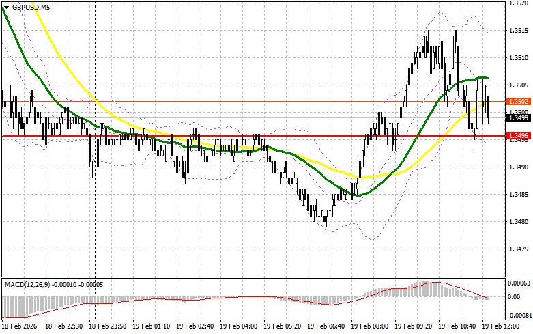
Task: Click the GBPUSD,M5 chart title
Action: tap(31, 7)
